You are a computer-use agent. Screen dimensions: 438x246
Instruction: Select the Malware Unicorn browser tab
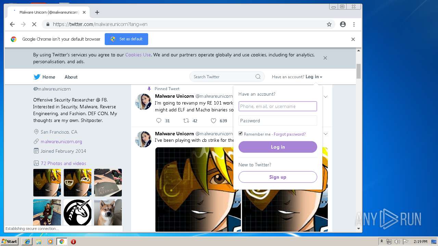48,12
